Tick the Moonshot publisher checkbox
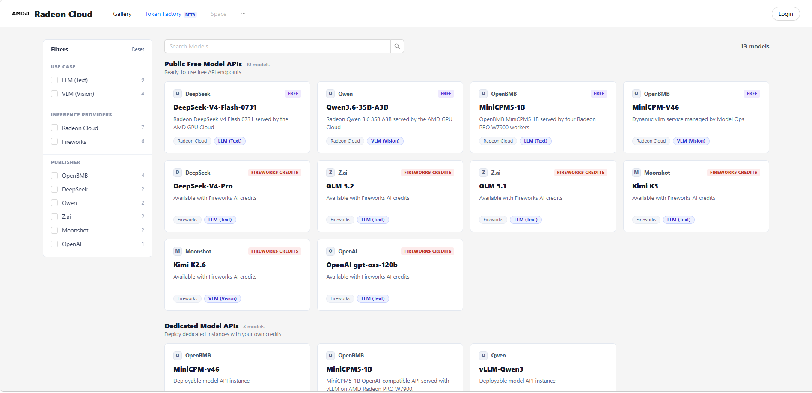 tap(54, 230)
